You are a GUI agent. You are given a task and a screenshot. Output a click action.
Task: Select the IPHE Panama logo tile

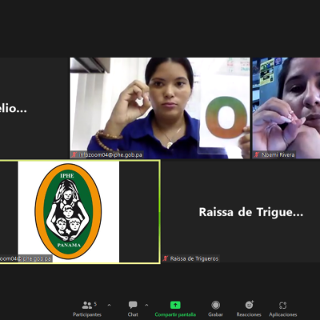point(79,212)
